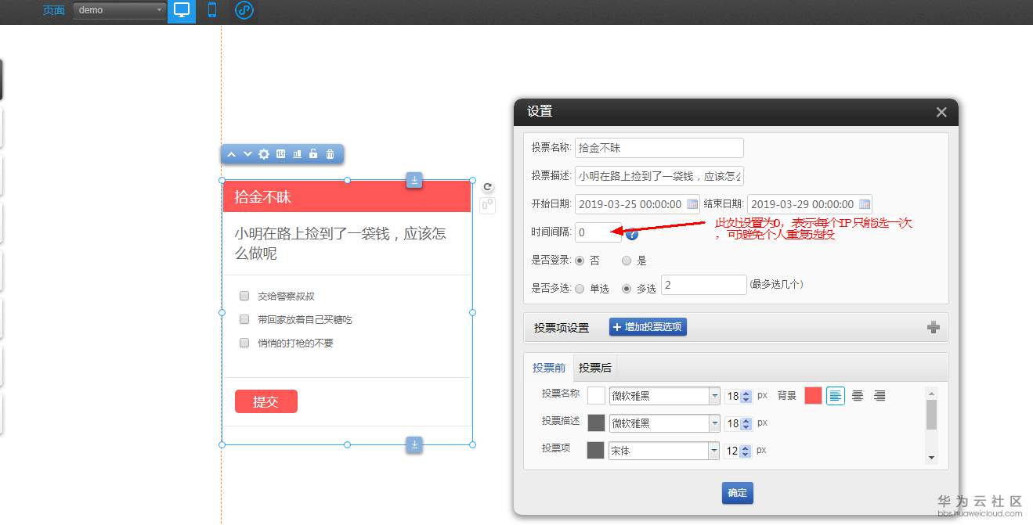Click the blue circular logo icon in top bar
1033x525 pixels.
point(244,11)
